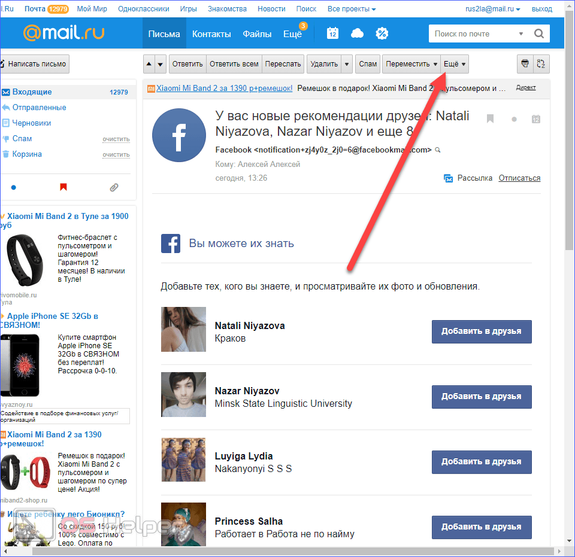The width and height of the screenshot is (575, 557).
Task: Click Отписаться link
Action: (x=519, y=178)
